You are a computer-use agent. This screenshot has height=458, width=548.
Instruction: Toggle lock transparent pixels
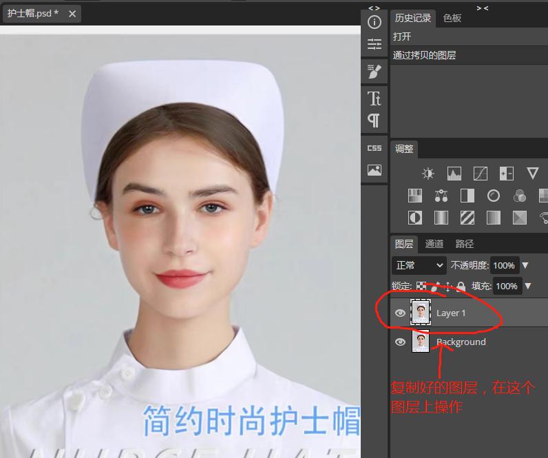421,286
